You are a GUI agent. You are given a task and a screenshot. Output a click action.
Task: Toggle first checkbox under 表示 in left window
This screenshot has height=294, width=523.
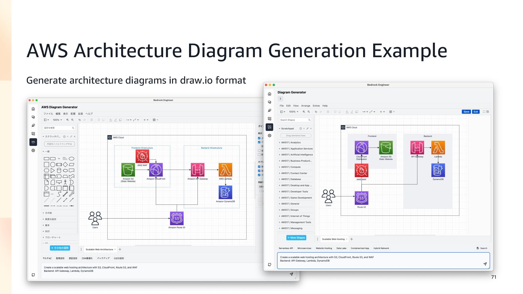259,138
